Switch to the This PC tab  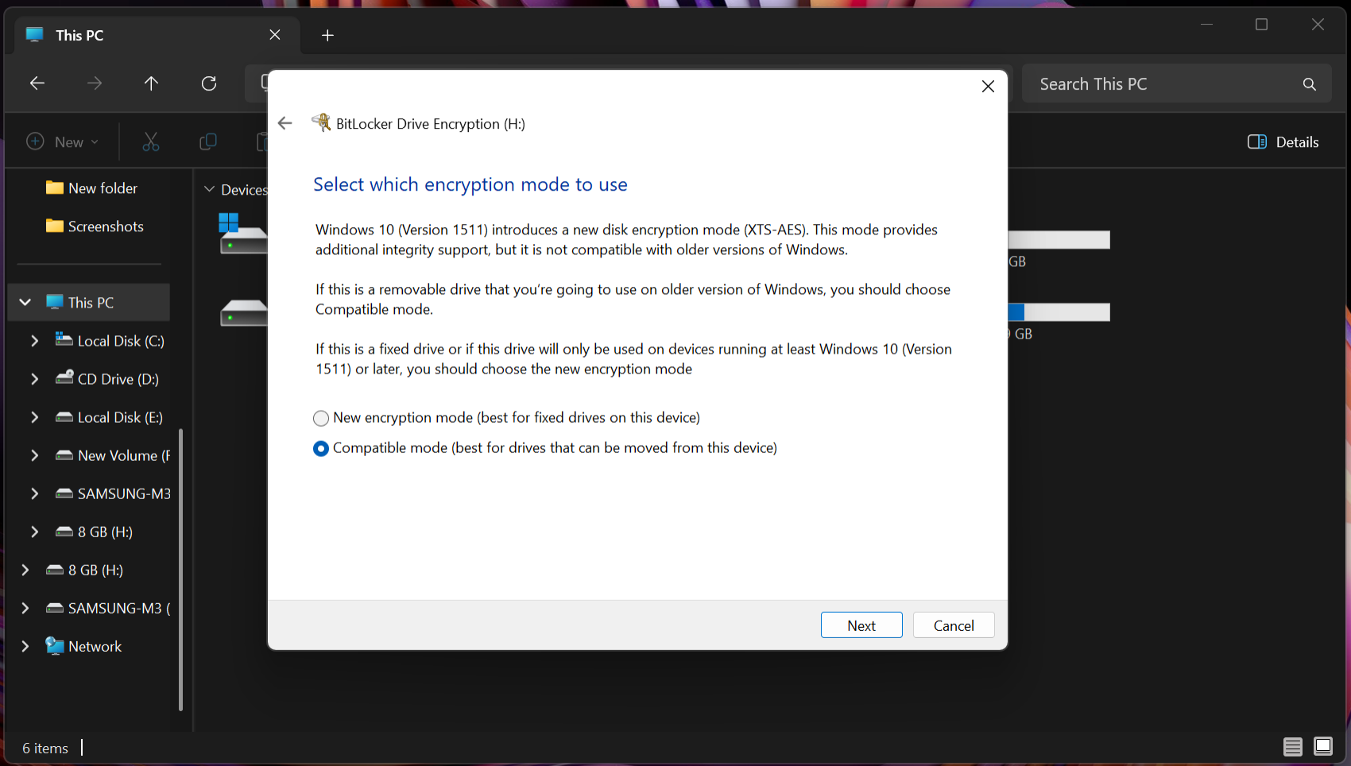[79, 35]
